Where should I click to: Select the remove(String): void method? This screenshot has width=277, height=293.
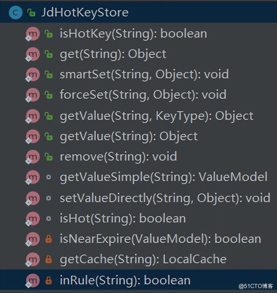(x=118, y=157)
